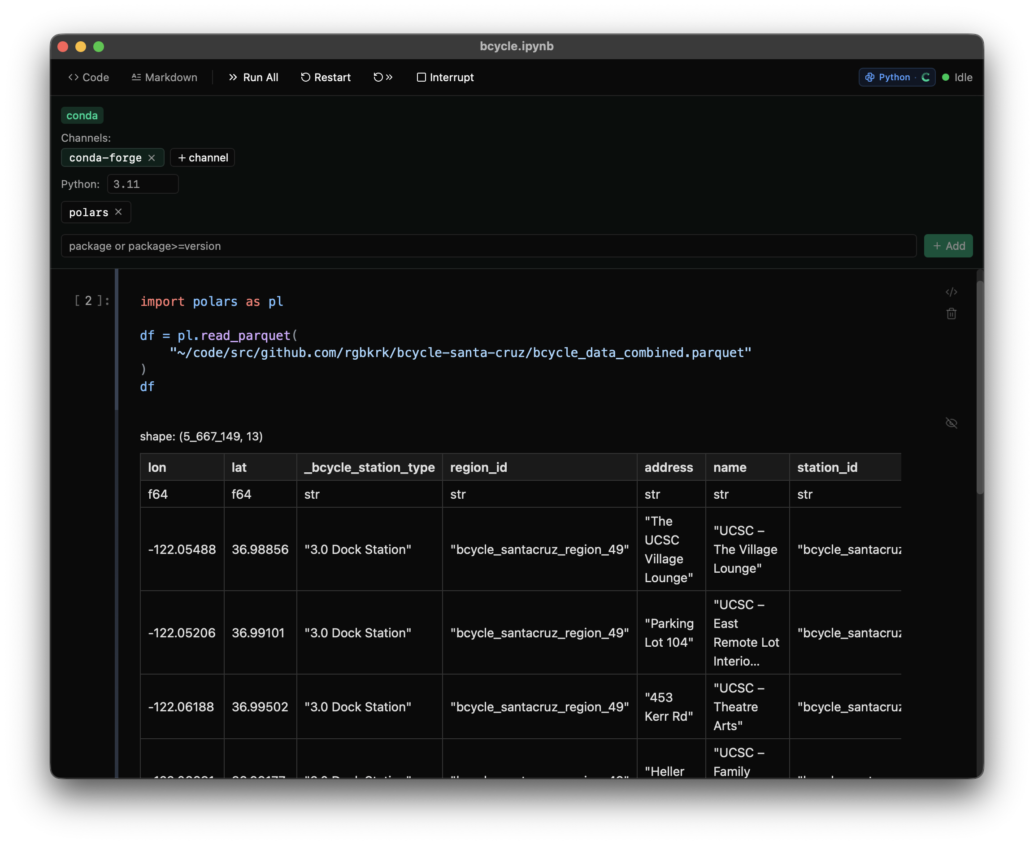Select the Code cell type icon
The image size is (1034, 845).
coord(74,77)
